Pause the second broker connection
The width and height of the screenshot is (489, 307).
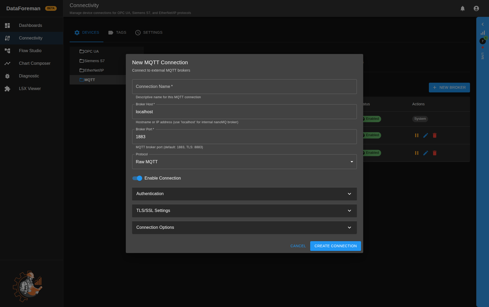(417, 135)
